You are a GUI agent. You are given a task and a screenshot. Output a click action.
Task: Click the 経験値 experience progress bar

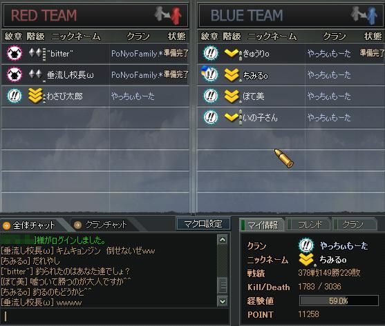pyautogui.click(x=339, y=300)
